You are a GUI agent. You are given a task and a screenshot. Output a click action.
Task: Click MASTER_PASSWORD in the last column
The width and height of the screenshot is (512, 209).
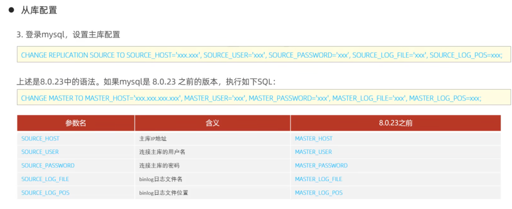321,165
